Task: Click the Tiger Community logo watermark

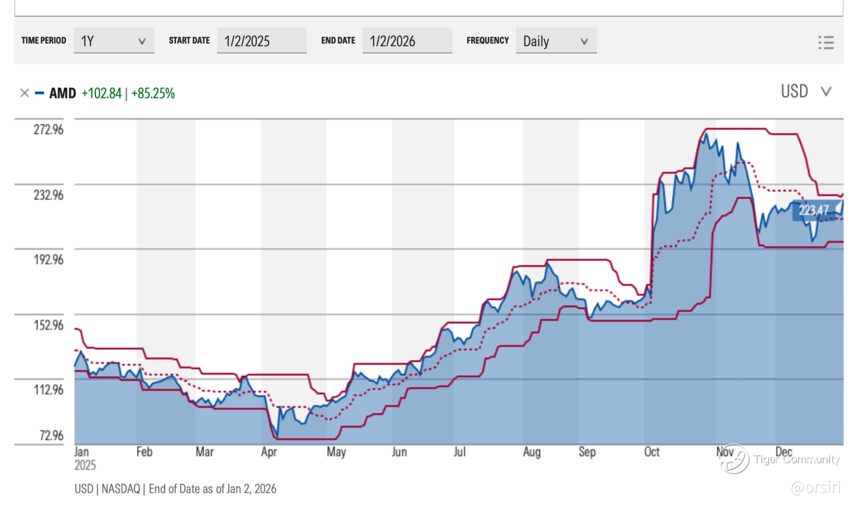Action: [734, 459]
